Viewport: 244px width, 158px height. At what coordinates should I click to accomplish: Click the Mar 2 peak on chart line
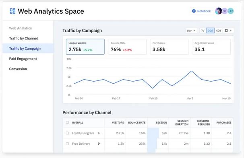[x=191, y=71]
